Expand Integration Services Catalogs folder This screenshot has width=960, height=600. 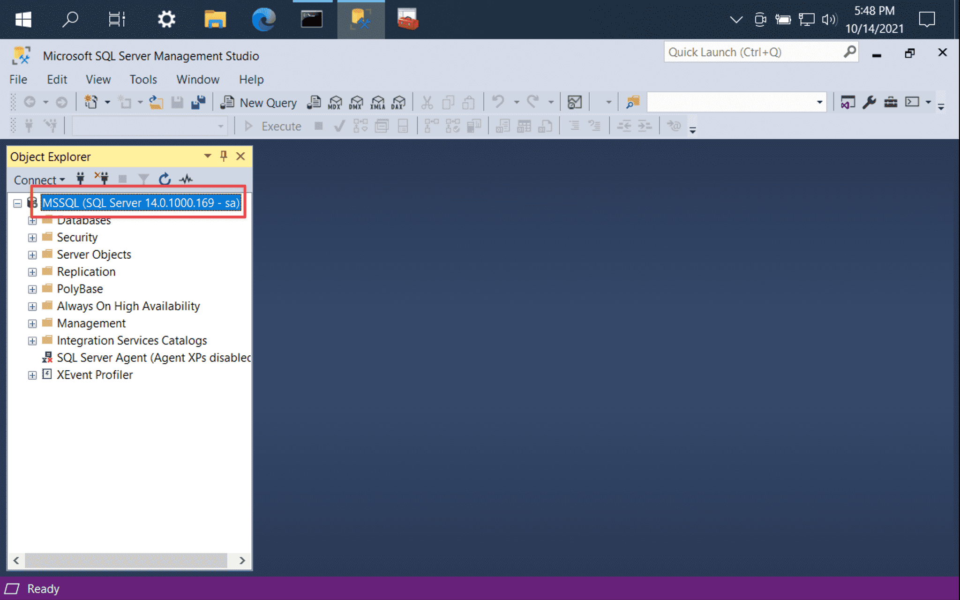[32, 341]
